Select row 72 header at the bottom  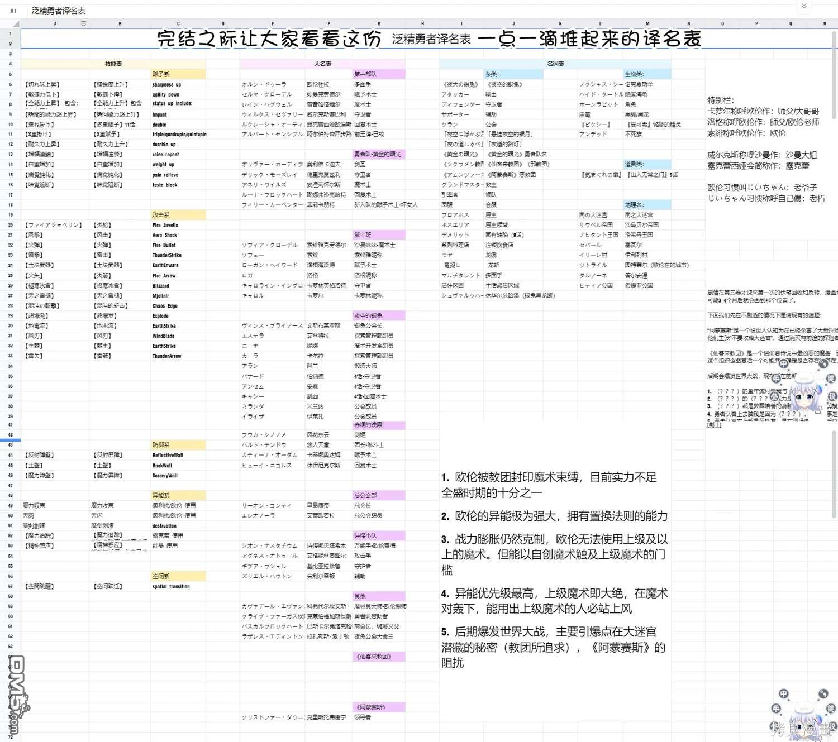(10, 737)
